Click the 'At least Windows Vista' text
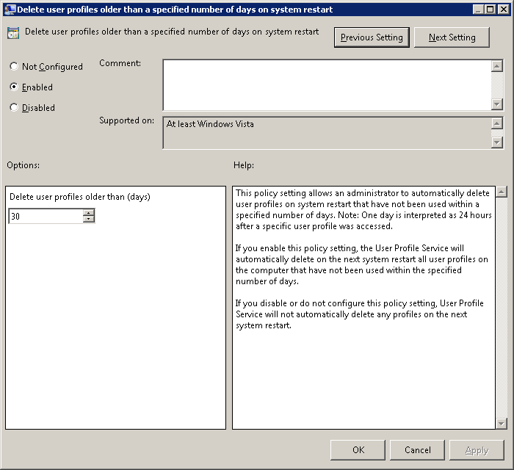 click(210, 124)
